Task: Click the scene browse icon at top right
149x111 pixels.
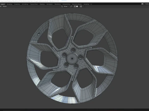Action: [143, 4]
